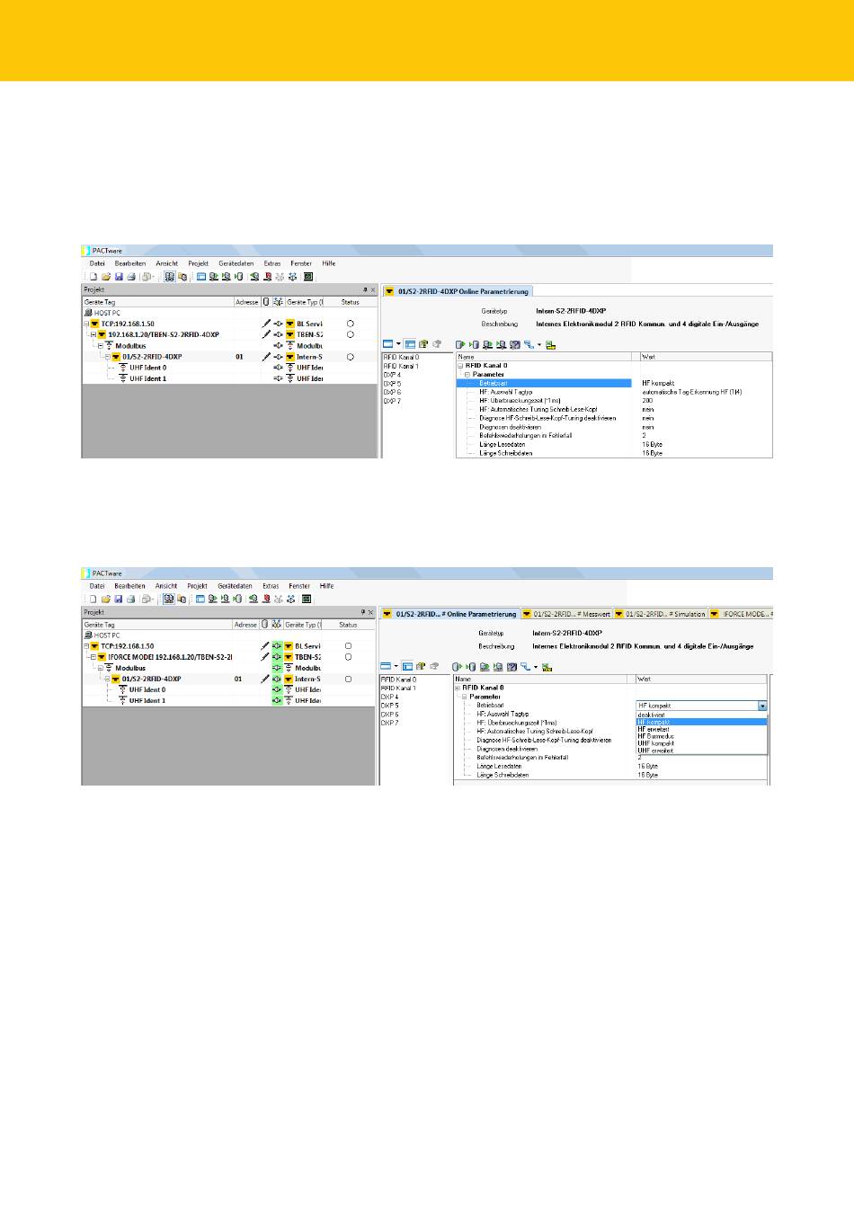Click 'Wert' column header in Messwert-tab window
Screen dimensions: 854x1208
[x=700, y=679]
